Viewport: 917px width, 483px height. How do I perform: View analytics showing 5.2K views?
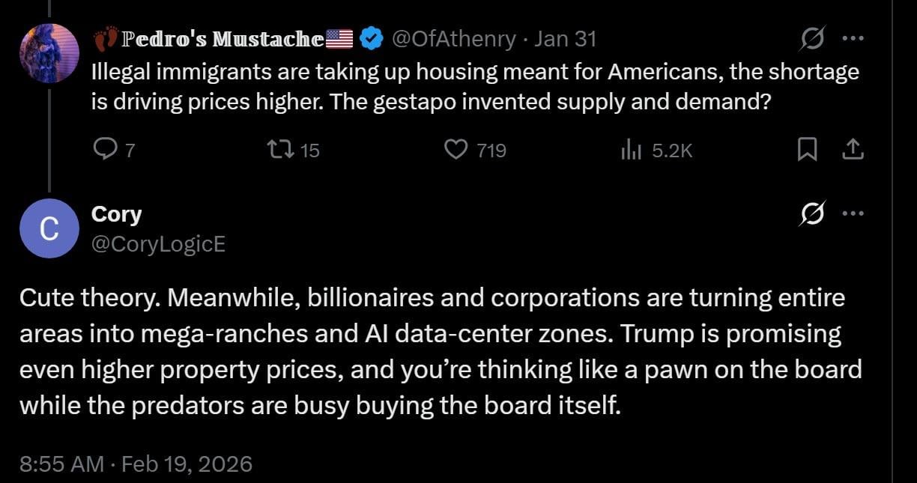pyautogui.click(x=630, y=151)
